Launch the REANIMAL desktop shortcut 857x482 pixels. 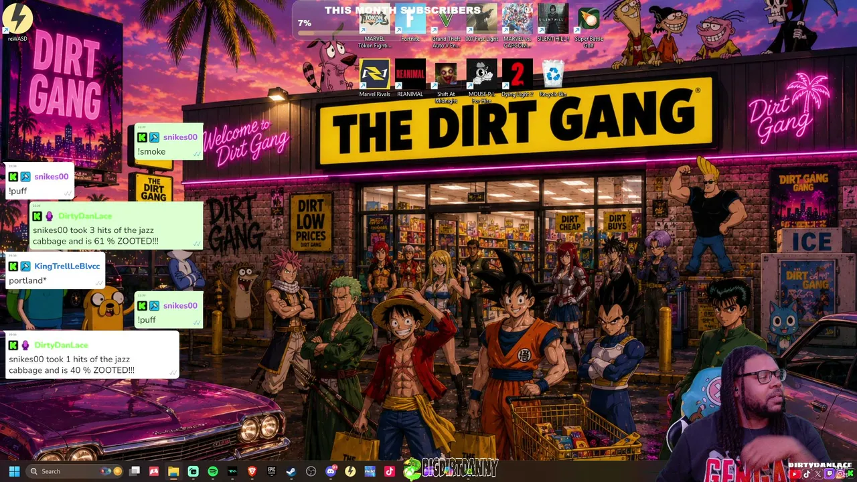(410, 78)
